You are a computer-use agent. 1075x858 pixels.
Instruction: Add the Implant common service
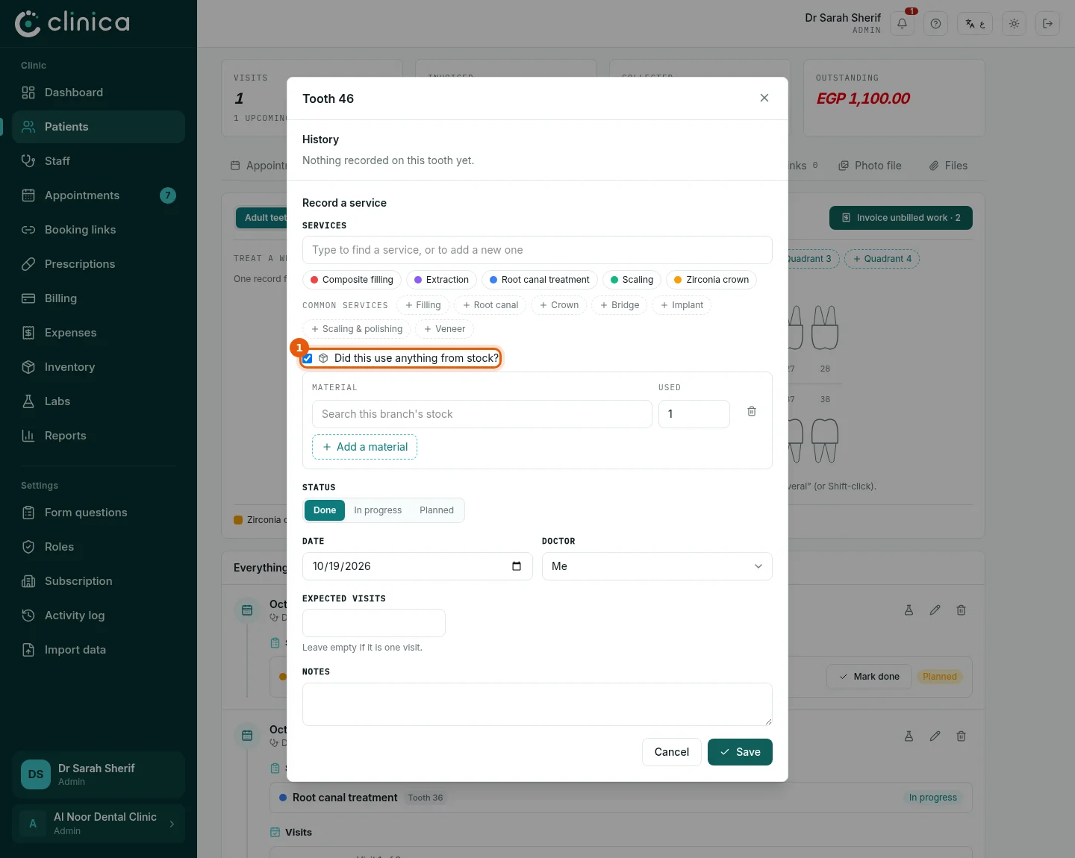[x=682, y=305]
